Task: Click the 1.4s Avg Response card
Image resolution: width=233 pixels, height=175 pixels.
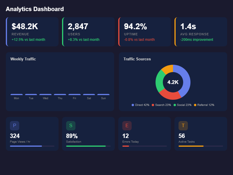Action: click(x=201, y=32)
